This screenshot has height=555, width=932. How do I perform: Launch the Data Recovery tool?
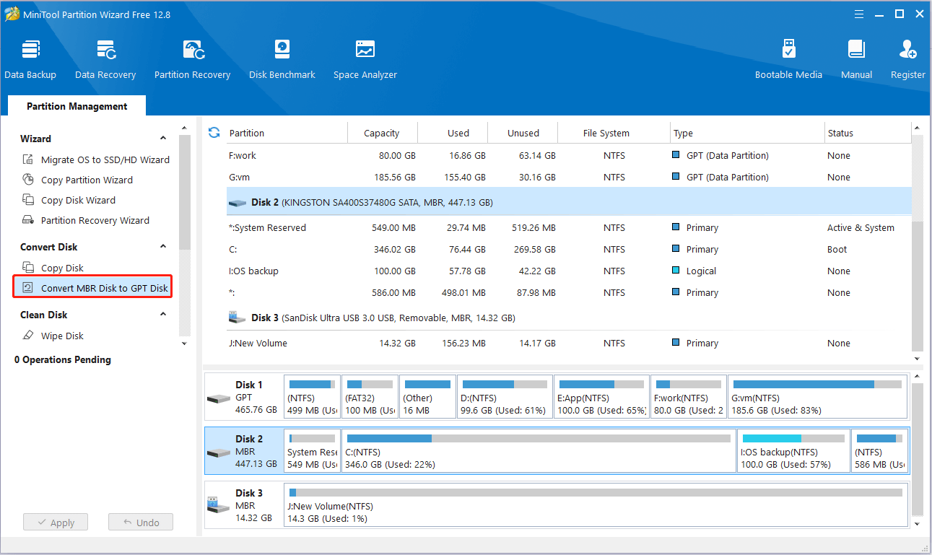click(105, 59)
